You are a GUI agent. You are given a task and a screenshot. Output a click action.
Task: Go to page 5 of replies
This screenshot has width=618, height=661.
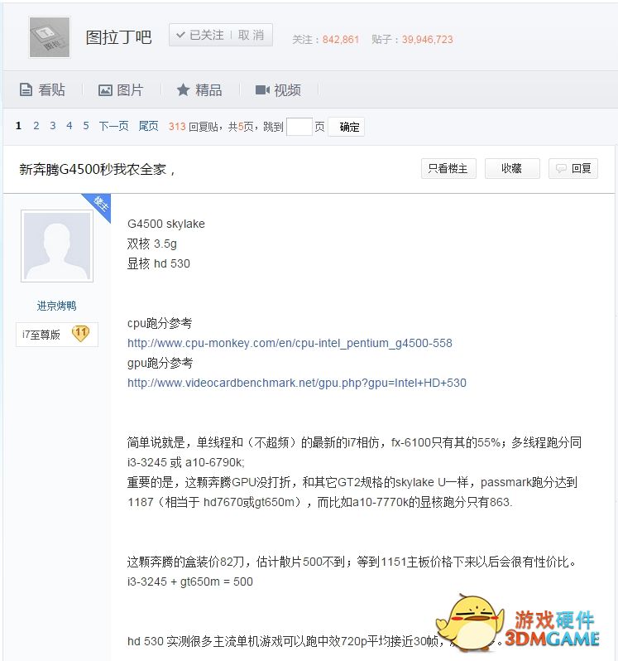point(84,126)
